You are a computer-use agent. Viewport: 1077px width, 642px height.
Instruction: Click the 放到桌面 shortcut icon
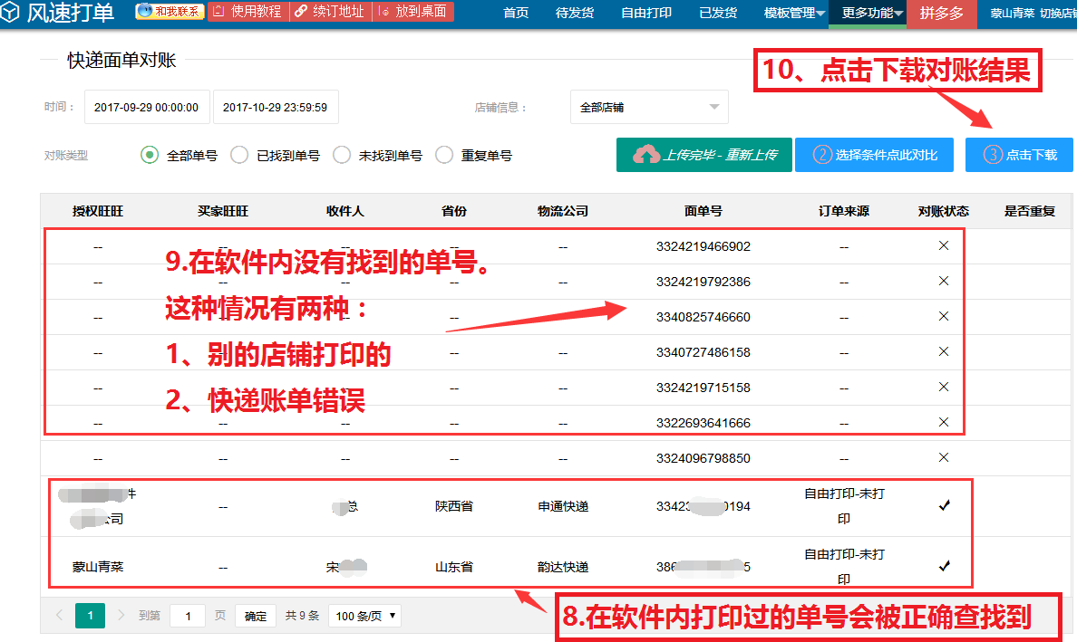tap(384, 11)
